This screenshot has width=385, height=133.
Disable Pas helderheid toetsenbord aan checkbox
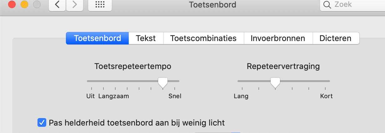pos(42,123)
